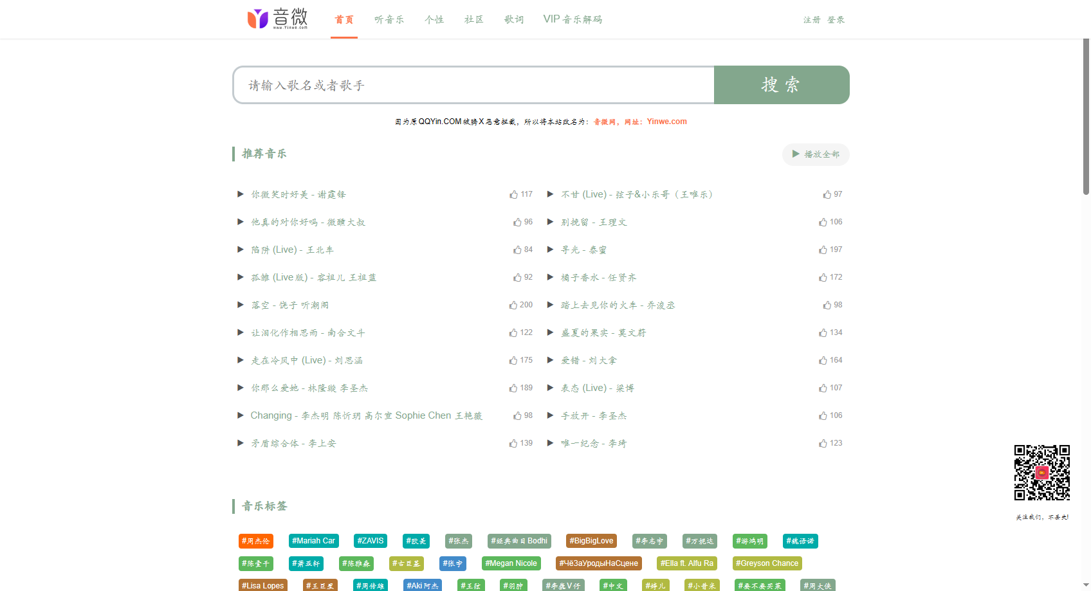This screenshot has width=1091, height=591.
Task: Click the 播放全部 play all button
Action: click(x=816, y=154)
